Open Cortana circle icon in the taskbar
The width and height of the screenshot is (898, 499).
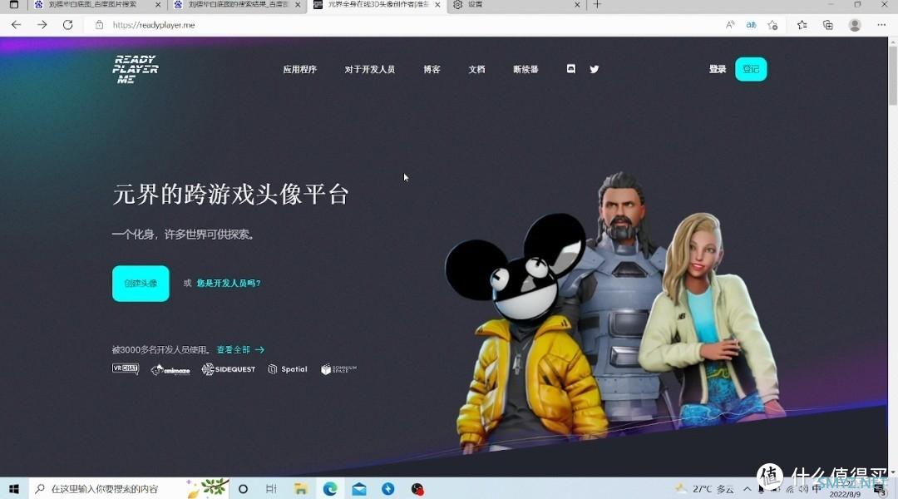[243, 489]
